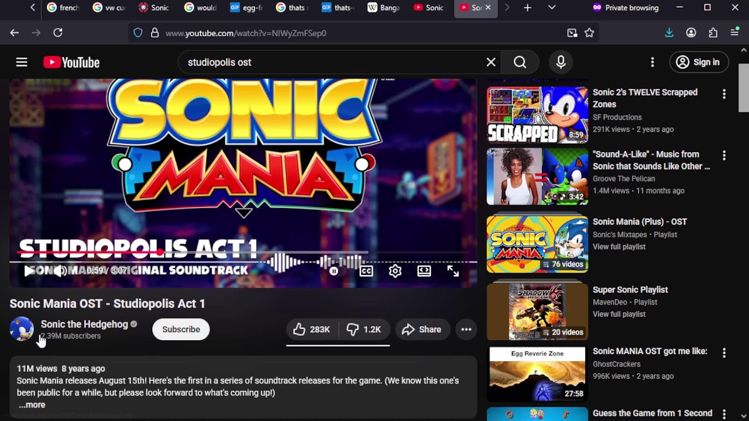Click the address bar URL

[246, 33]
